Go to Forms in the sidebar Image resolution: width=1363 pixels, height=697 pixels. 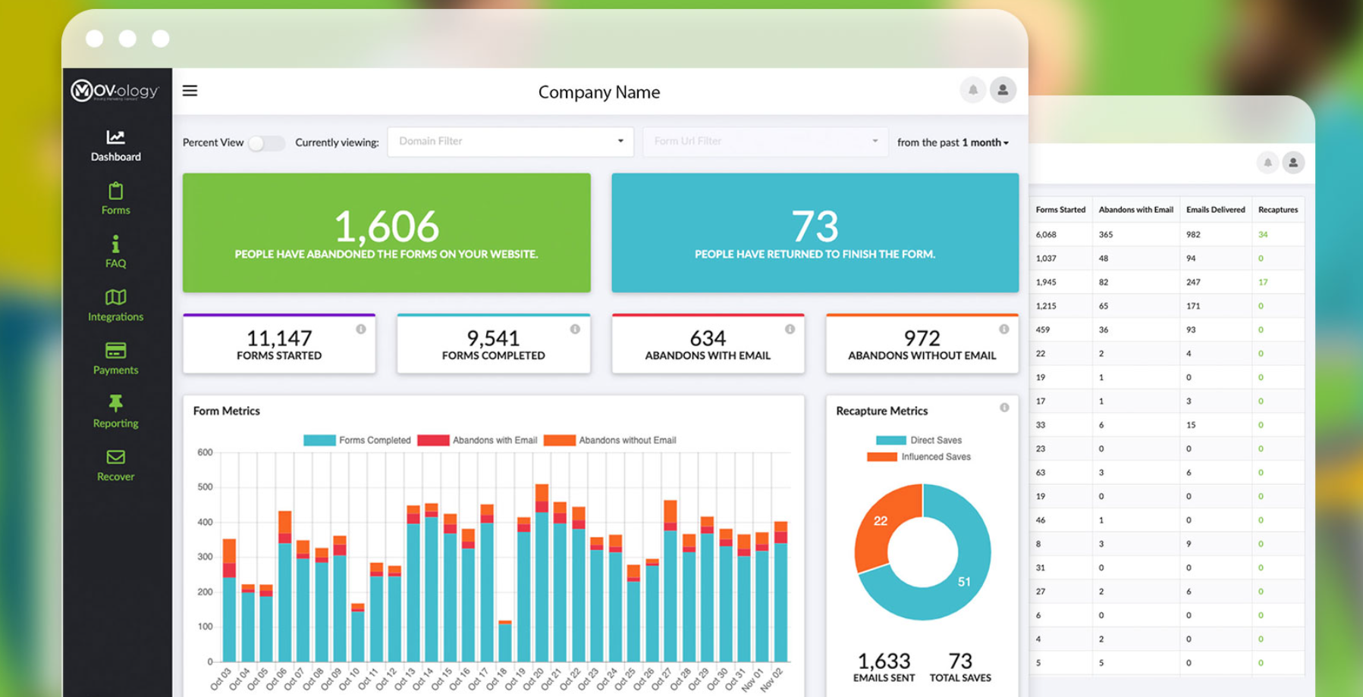pyautogui.click(x=115, y=199)
